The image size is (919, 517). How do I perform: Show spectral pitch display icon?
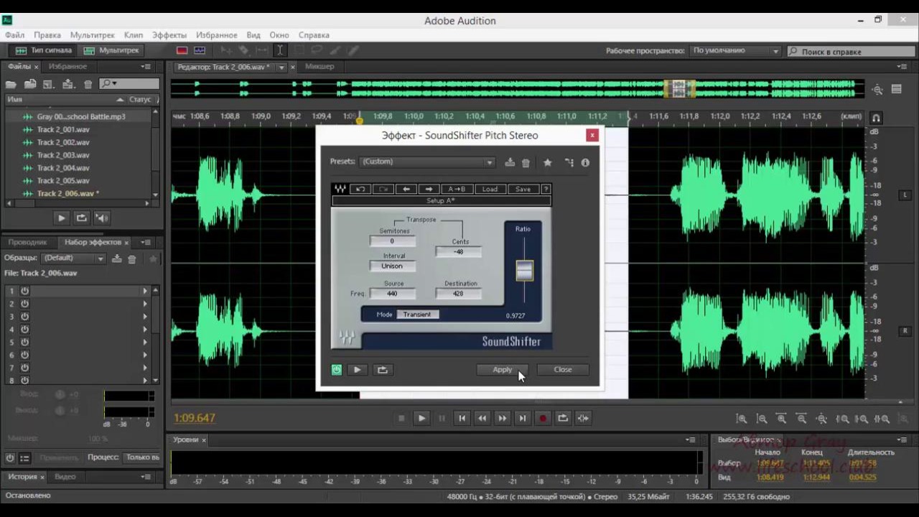tap(200, 50)
